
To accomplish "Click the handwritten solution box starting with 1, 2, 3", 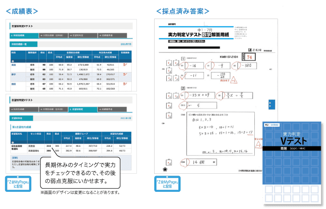I will (x=221, y=134).
